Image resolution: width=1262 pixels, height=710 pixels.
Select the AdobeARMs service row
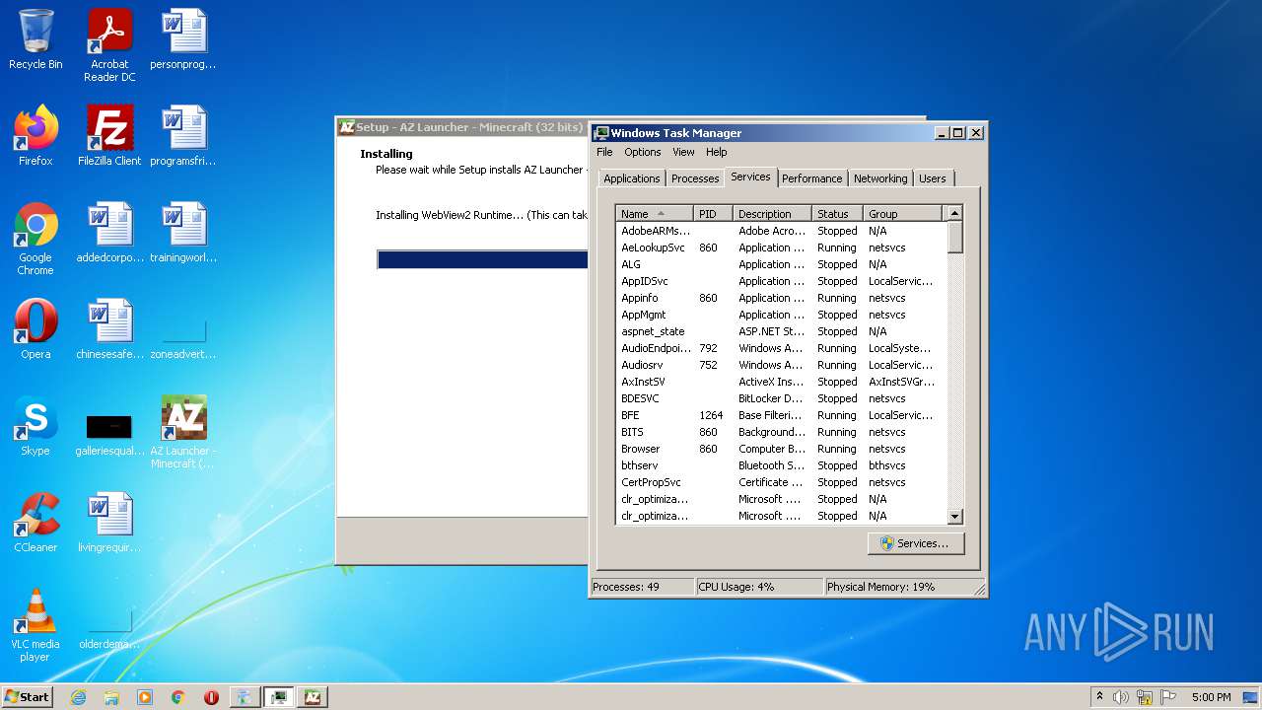[x=781, y=231]
